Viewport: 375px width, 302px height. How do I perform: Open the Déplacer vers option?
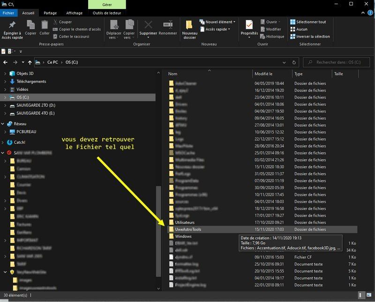[x=113, y=29]
